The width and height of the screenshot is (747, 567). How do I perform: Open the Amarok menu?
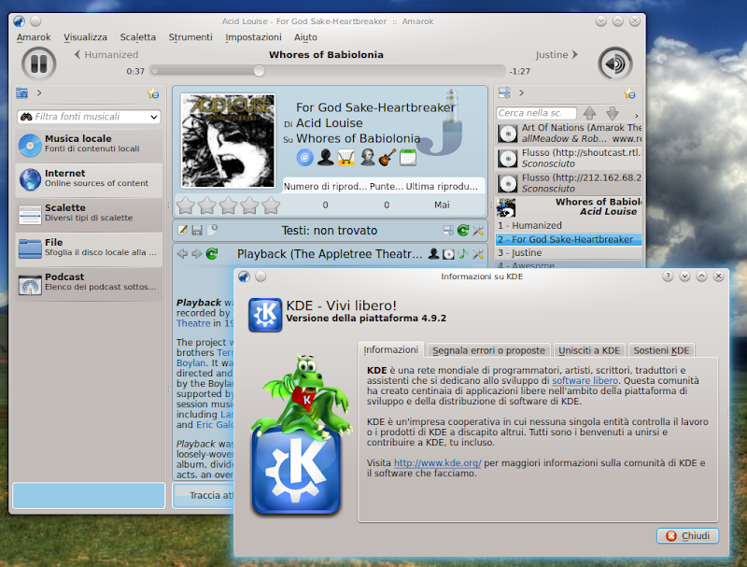[x=34, y=37]
